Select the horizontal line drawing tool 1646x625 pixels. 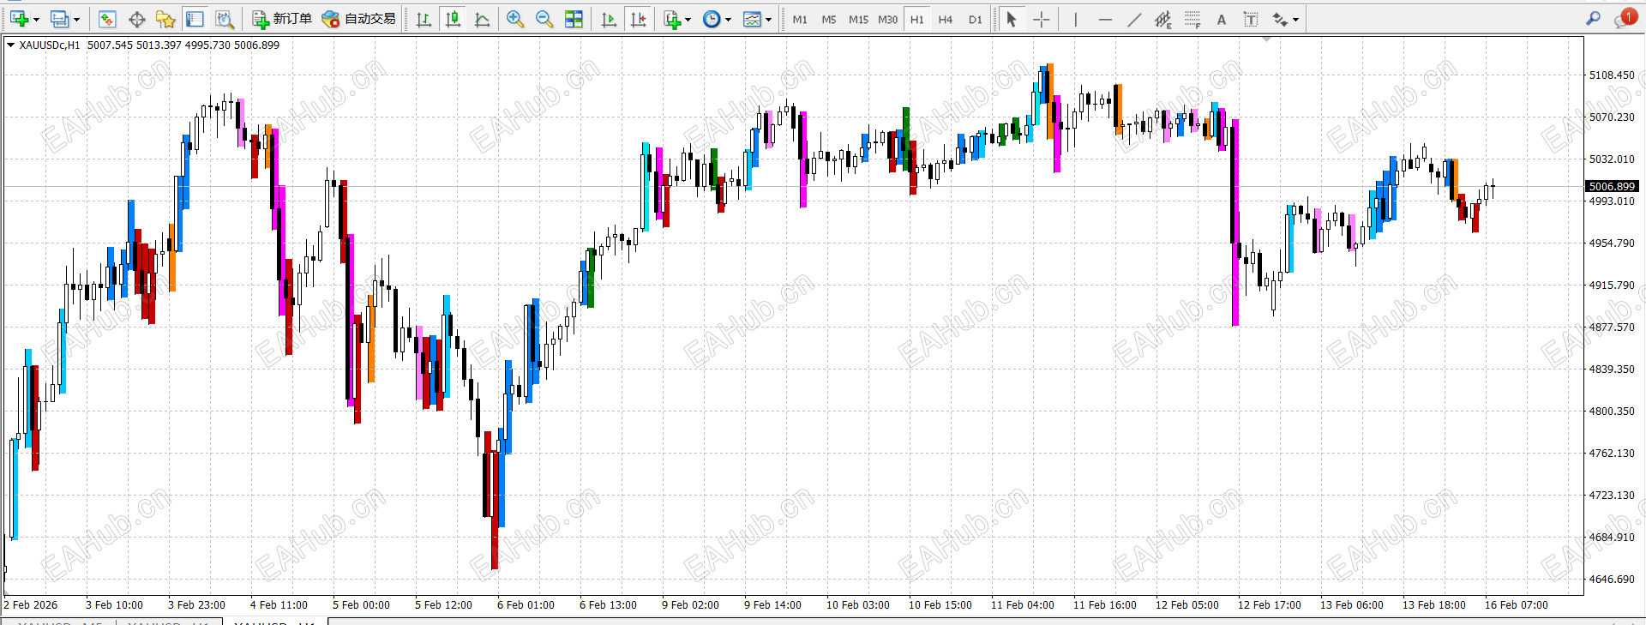(1105, 19)
